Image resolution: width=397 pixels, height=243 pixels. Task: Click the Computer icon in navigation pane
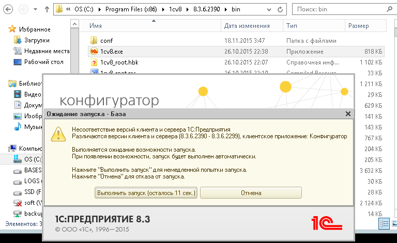click(x=12, y=148)
